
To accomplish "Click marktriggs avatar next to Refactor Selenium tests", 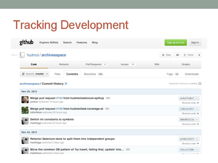I will click(x=25, y=140).
